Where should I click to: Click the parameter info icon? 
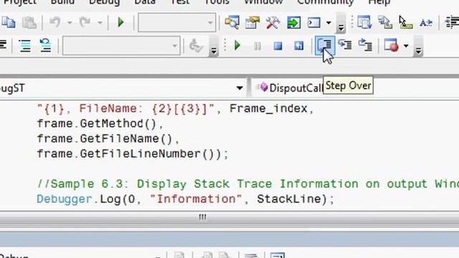[x=385, y=22]
